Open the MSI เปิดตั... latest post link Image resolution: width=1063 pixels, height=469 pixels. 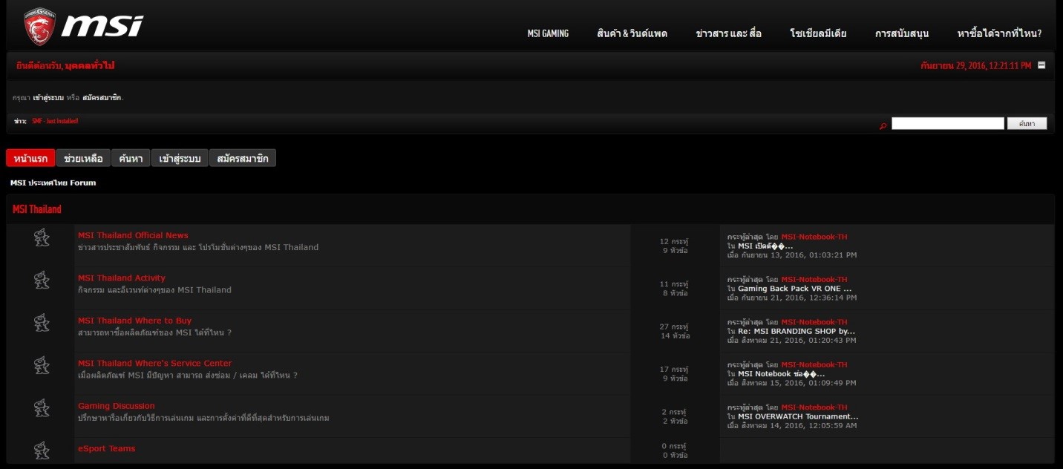[x=765, y=246]
